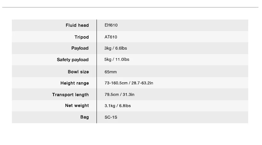Click the Fluid head label
Image resolution: width=262 pixels, height=145 pixels.
pos(77,25)
